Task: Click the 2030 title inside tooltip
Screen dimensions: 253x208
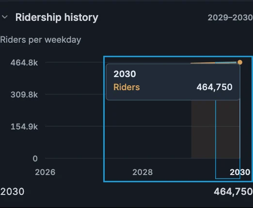Action: tap(125, 74)
